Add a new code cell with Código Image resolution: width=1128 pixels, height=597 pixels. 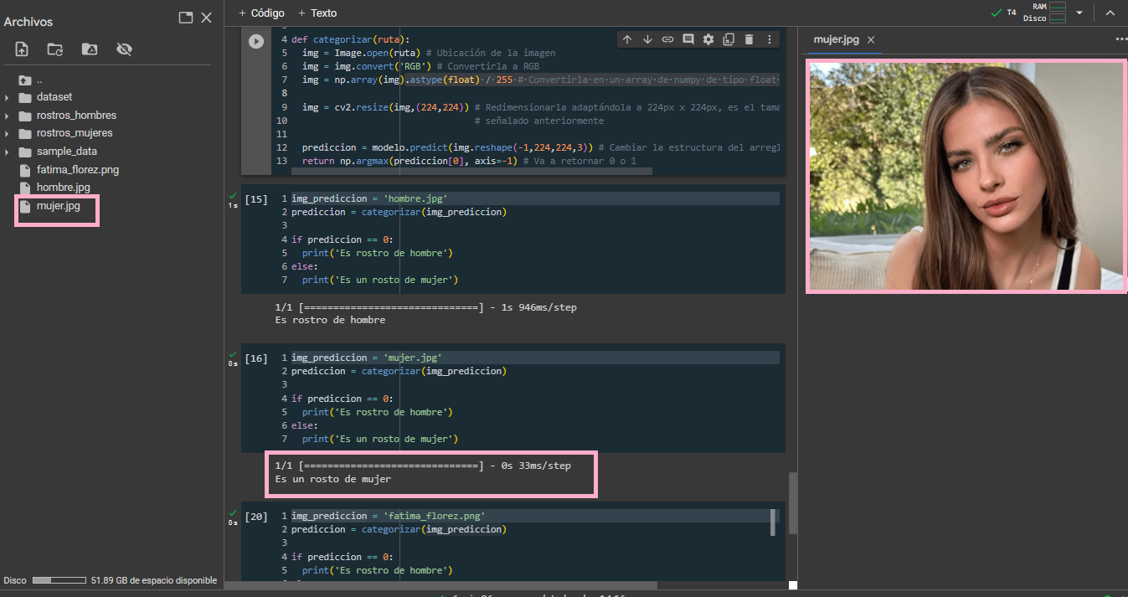coord(261,13)
